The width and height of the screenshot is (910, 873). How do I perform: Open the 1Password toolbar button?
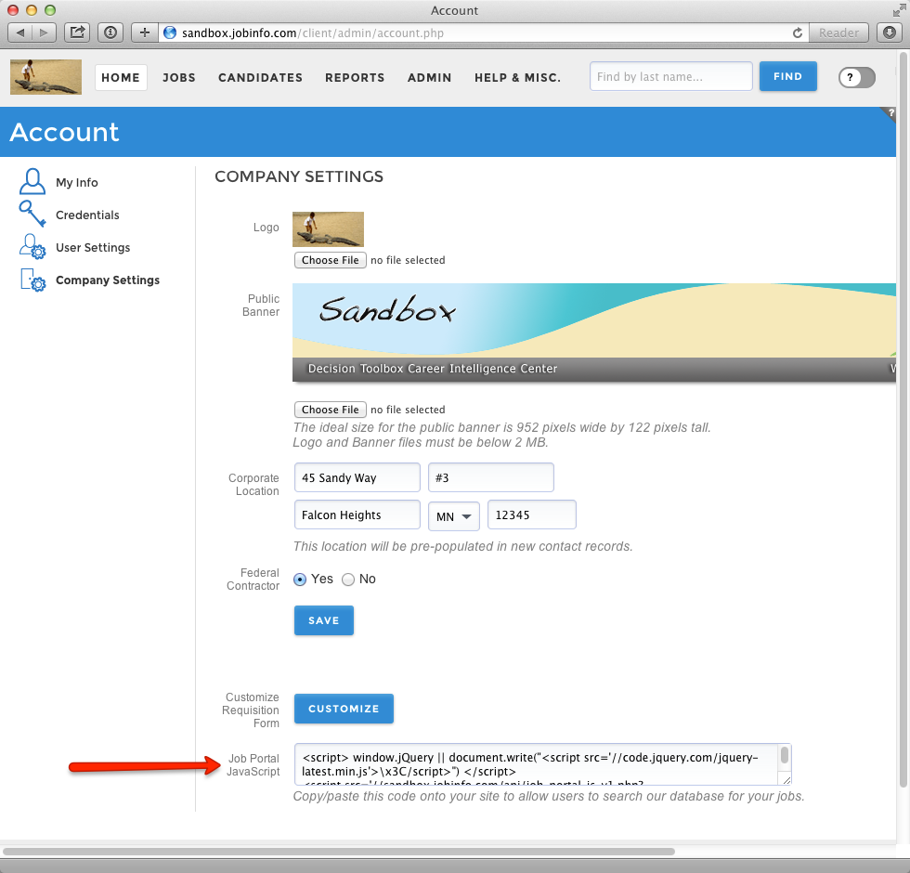tap(110, 33)
